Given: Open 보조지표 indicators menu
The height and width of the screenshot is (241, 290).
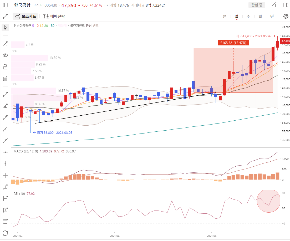Looking at the screenshot, I should pyautogui.click(x=25, y=16).
